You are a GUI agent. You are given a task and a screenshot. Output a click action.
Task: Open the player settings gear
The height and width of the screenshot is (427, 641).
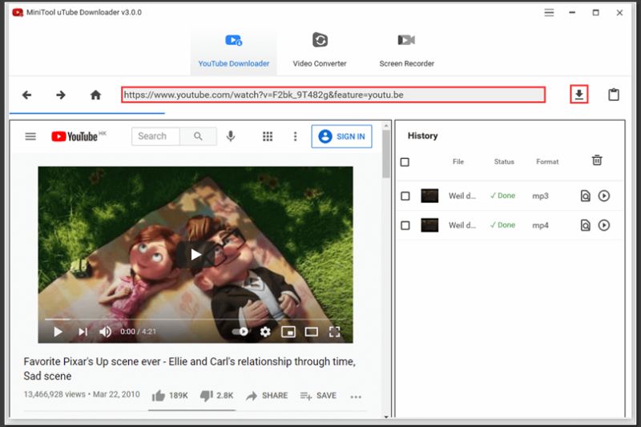point(265,332)
